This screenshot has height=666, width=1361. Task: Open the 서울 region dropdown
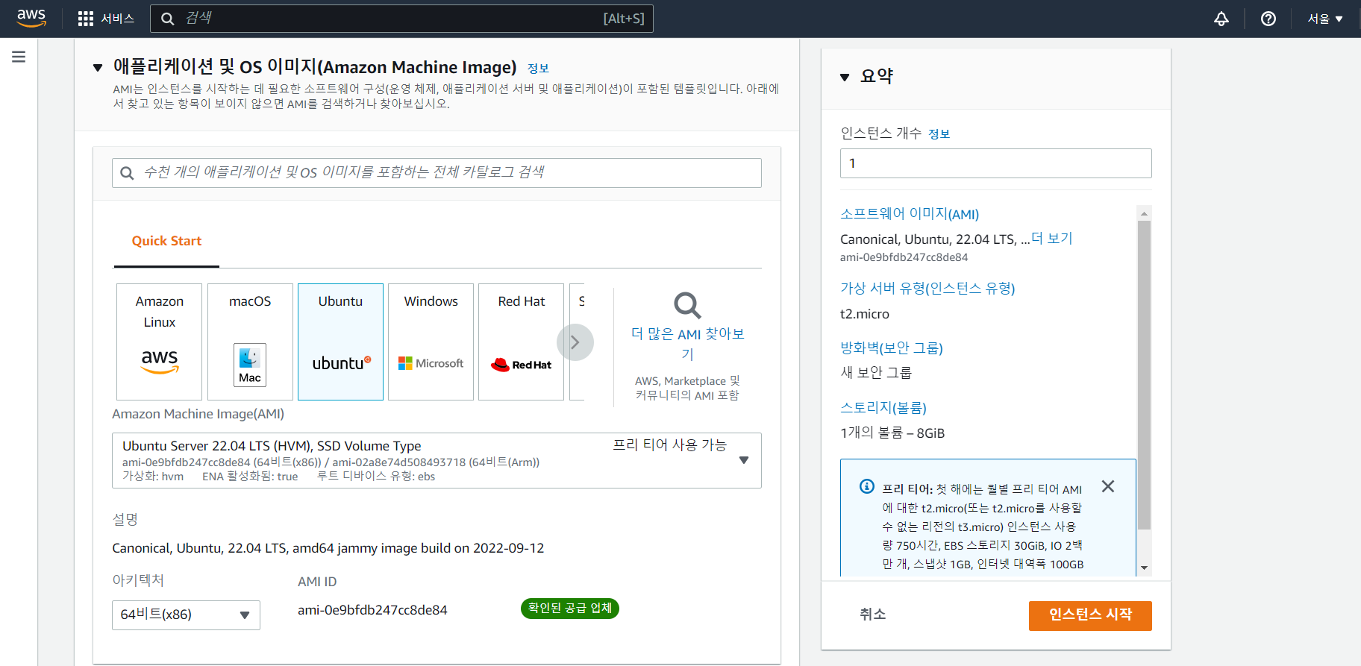coord(1325,19)
